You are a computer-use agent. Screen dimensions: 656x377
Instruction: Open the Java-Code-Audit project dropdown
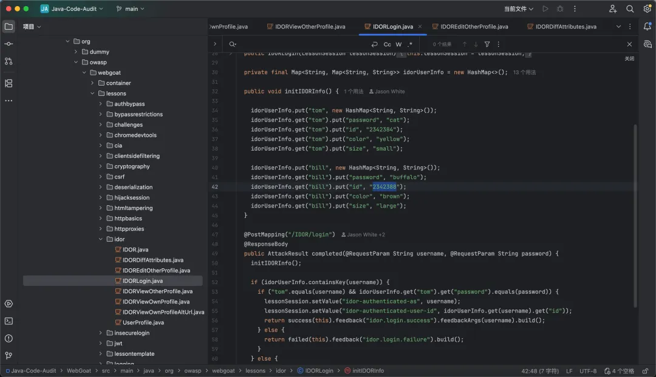(x=72, y=9)
